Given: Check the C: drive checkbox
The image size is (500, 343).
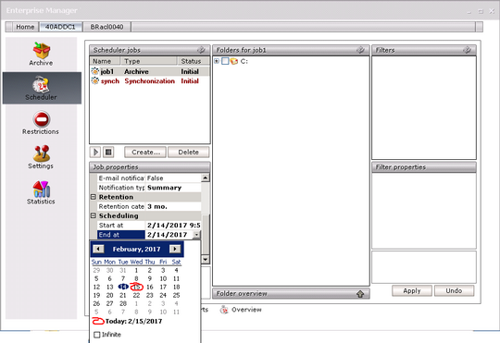Looking at the screenshot, I should (x=225, y=61).
